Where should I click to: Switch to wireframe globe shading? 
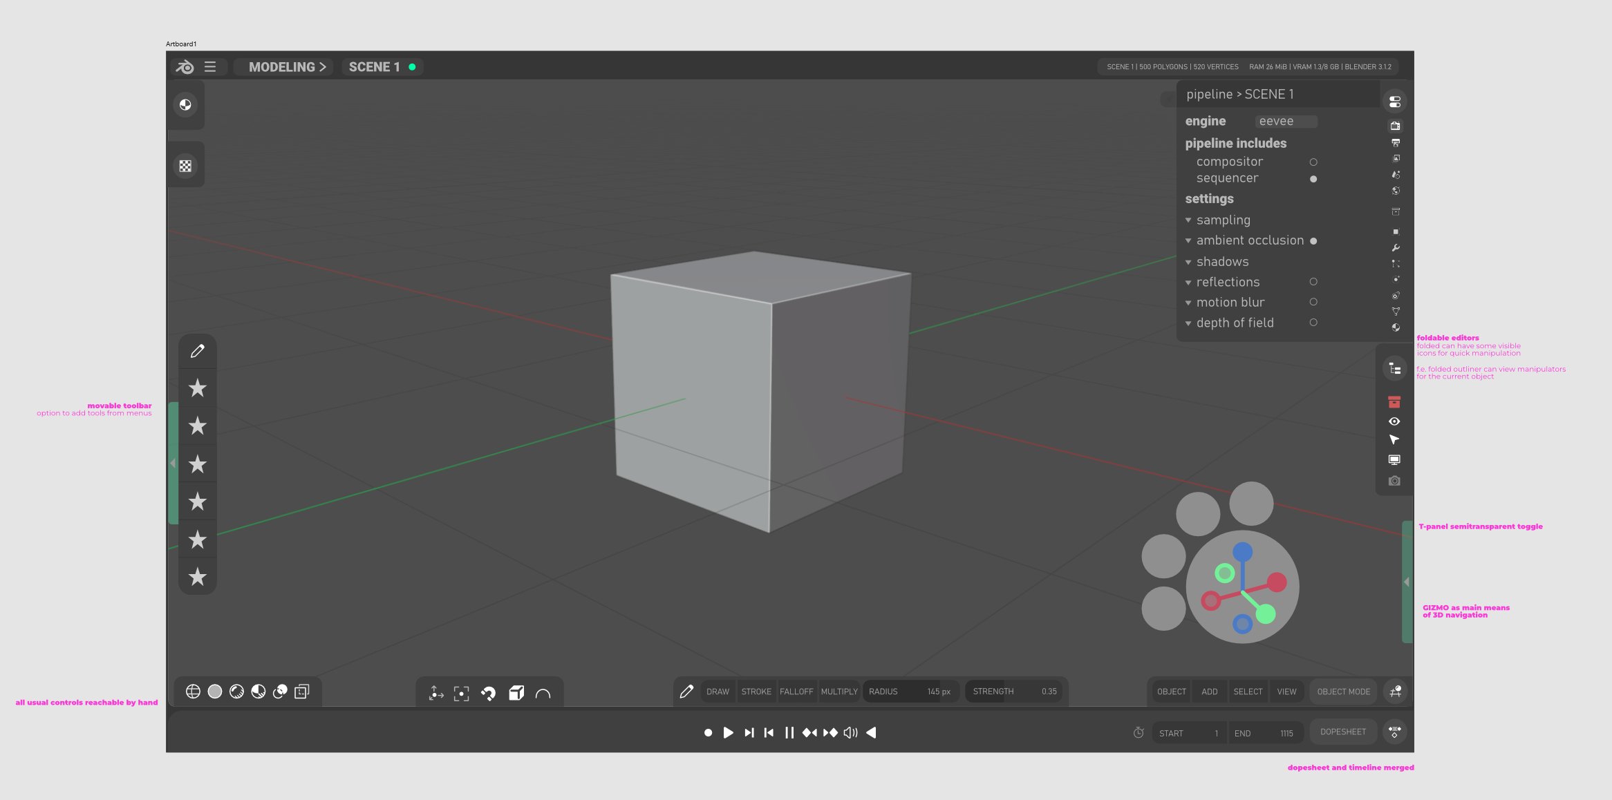[x=193, y=692]
